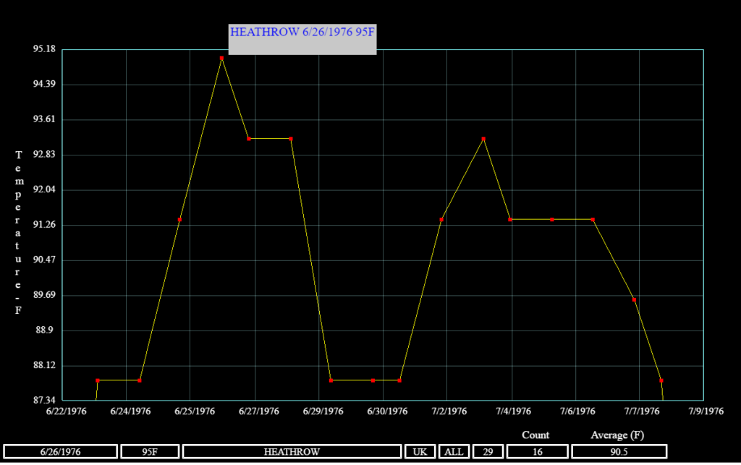Screen dimensions: 741x465
Task: Select the data point just below the 89.69 gridline
Action: (634, 300)
